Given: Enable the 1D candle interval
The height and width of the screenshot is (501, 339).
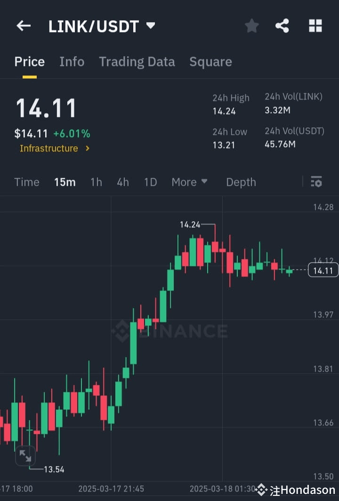Looking at the screenshot, I should [x=150, y=182].
